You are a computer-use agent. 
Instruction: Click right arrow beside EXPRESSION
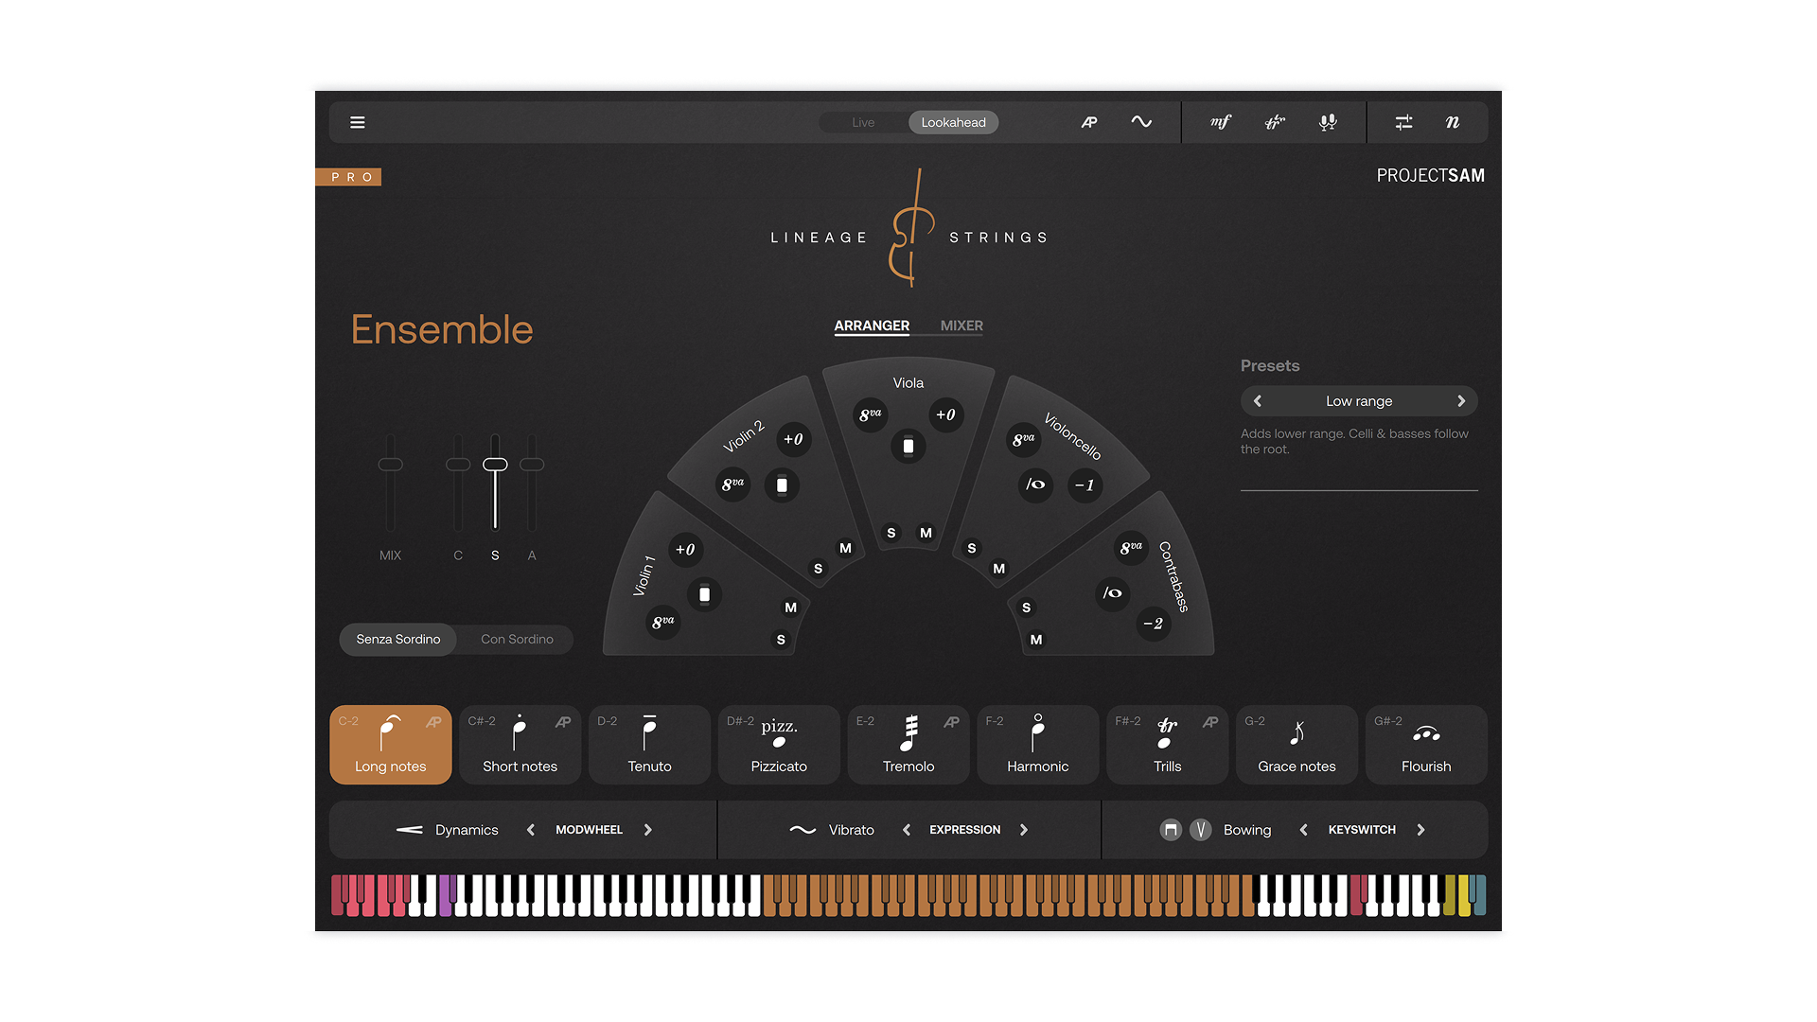tap(1024, 830)
